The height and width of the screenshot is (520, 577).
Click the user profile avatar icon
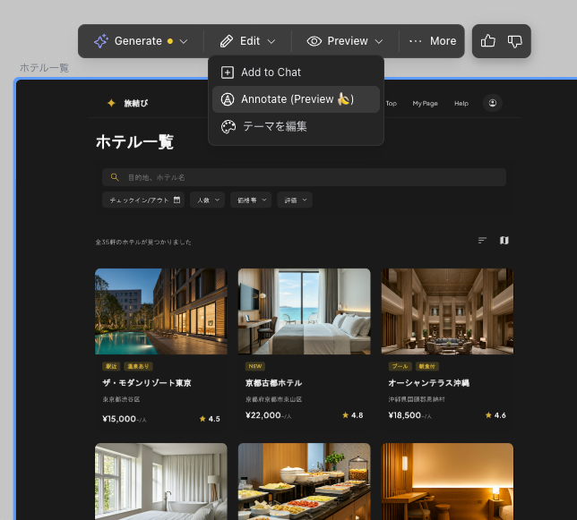(x=492, y=103)
